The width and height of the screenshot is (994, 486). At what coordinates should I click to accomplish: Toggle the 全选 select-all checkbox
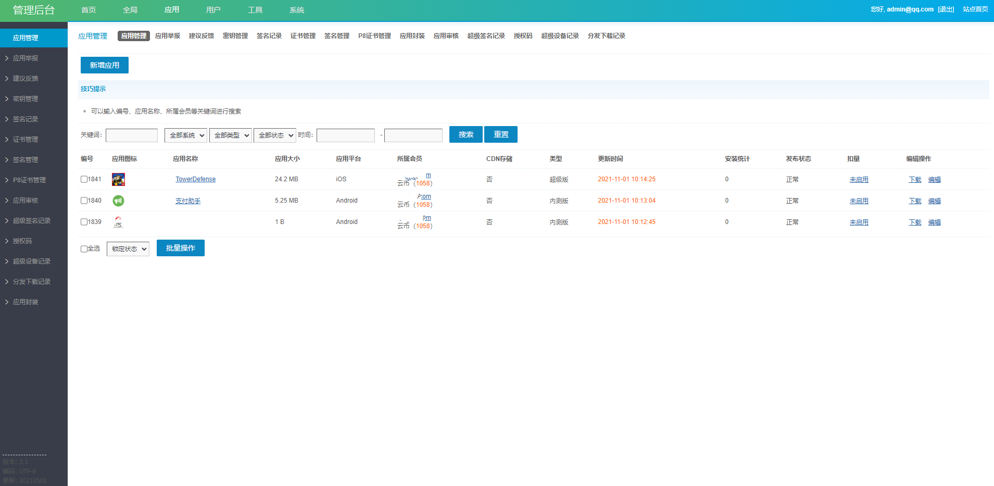(x=84, y=249)
